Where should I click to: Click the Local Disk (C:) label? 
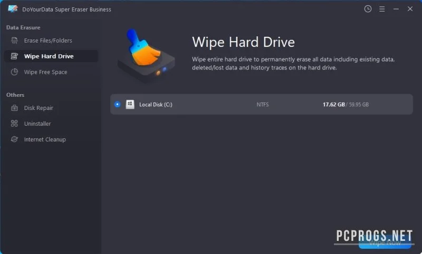click(x=156, y=105)
